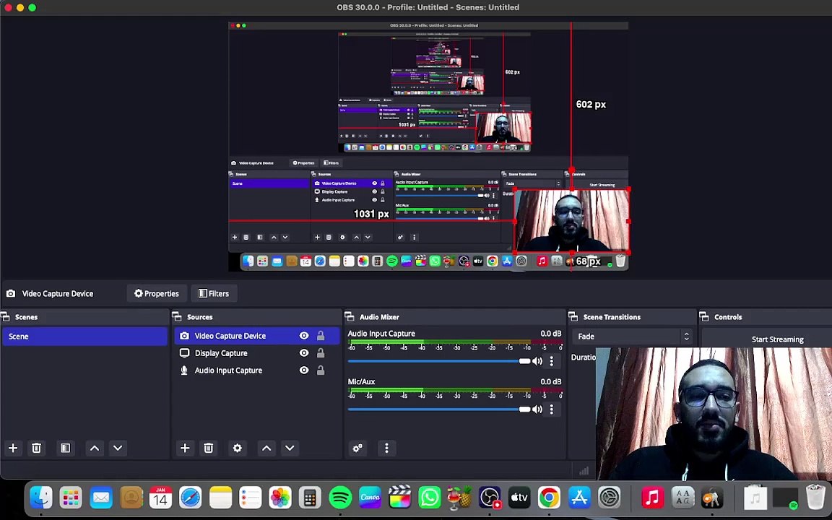Undock the Audio Mixer panel via its icon
The width and height of the screenshot is (832, 520).
[x=350, y=317]
